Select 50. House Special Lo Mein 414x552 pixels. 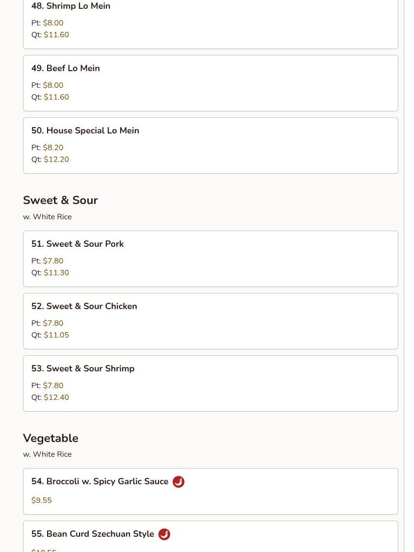85,131
